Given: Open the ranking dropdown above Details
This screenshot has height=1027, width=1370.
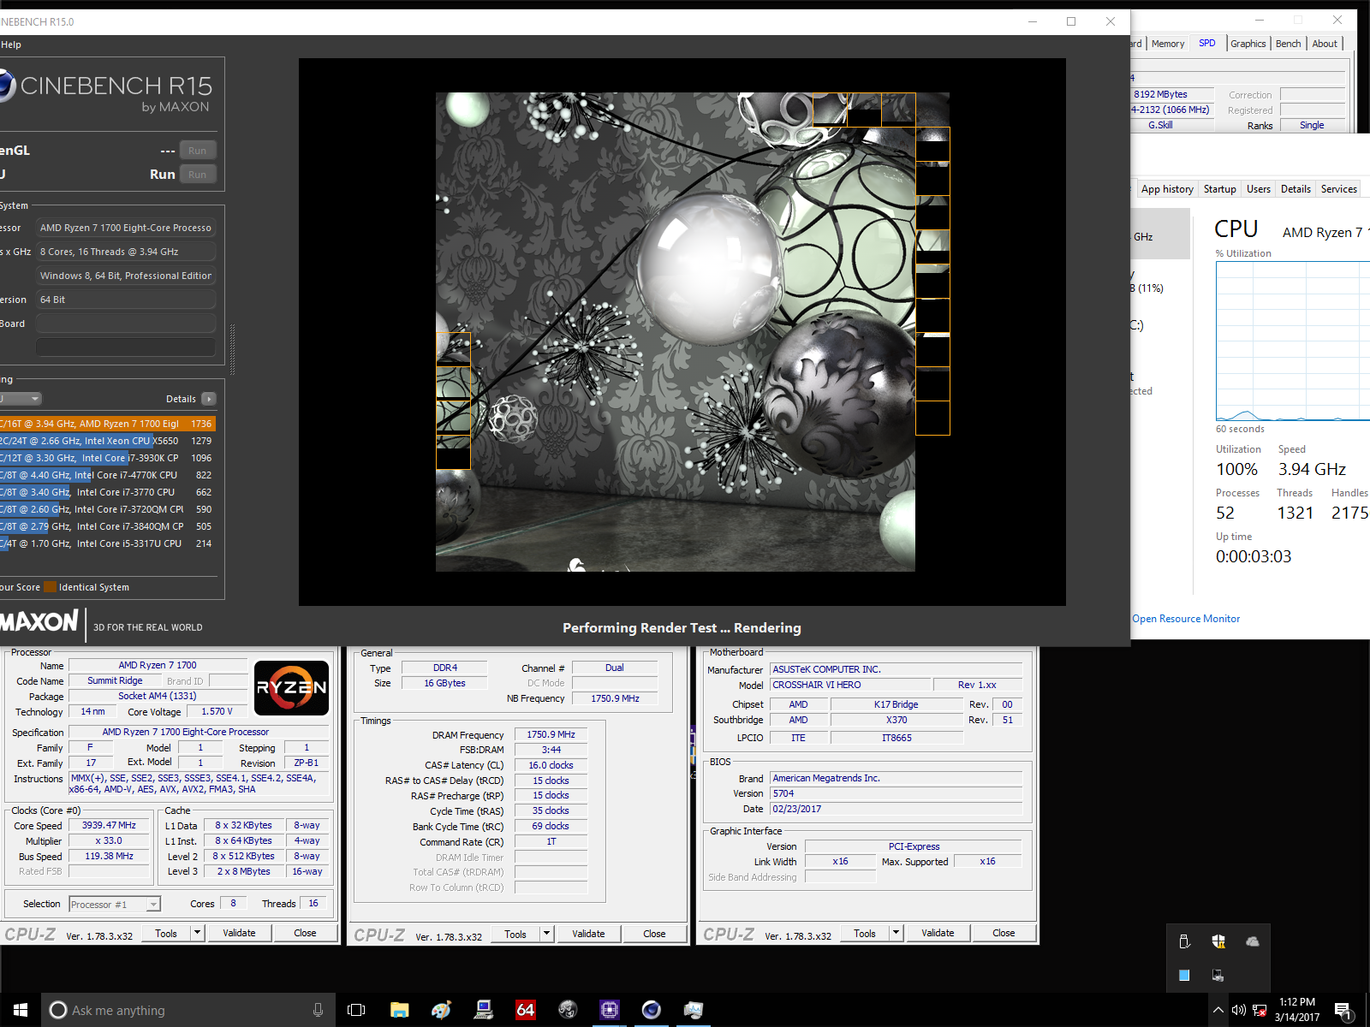Looking at the screenshot, I should pyautogui.click(x=21, y=399).
